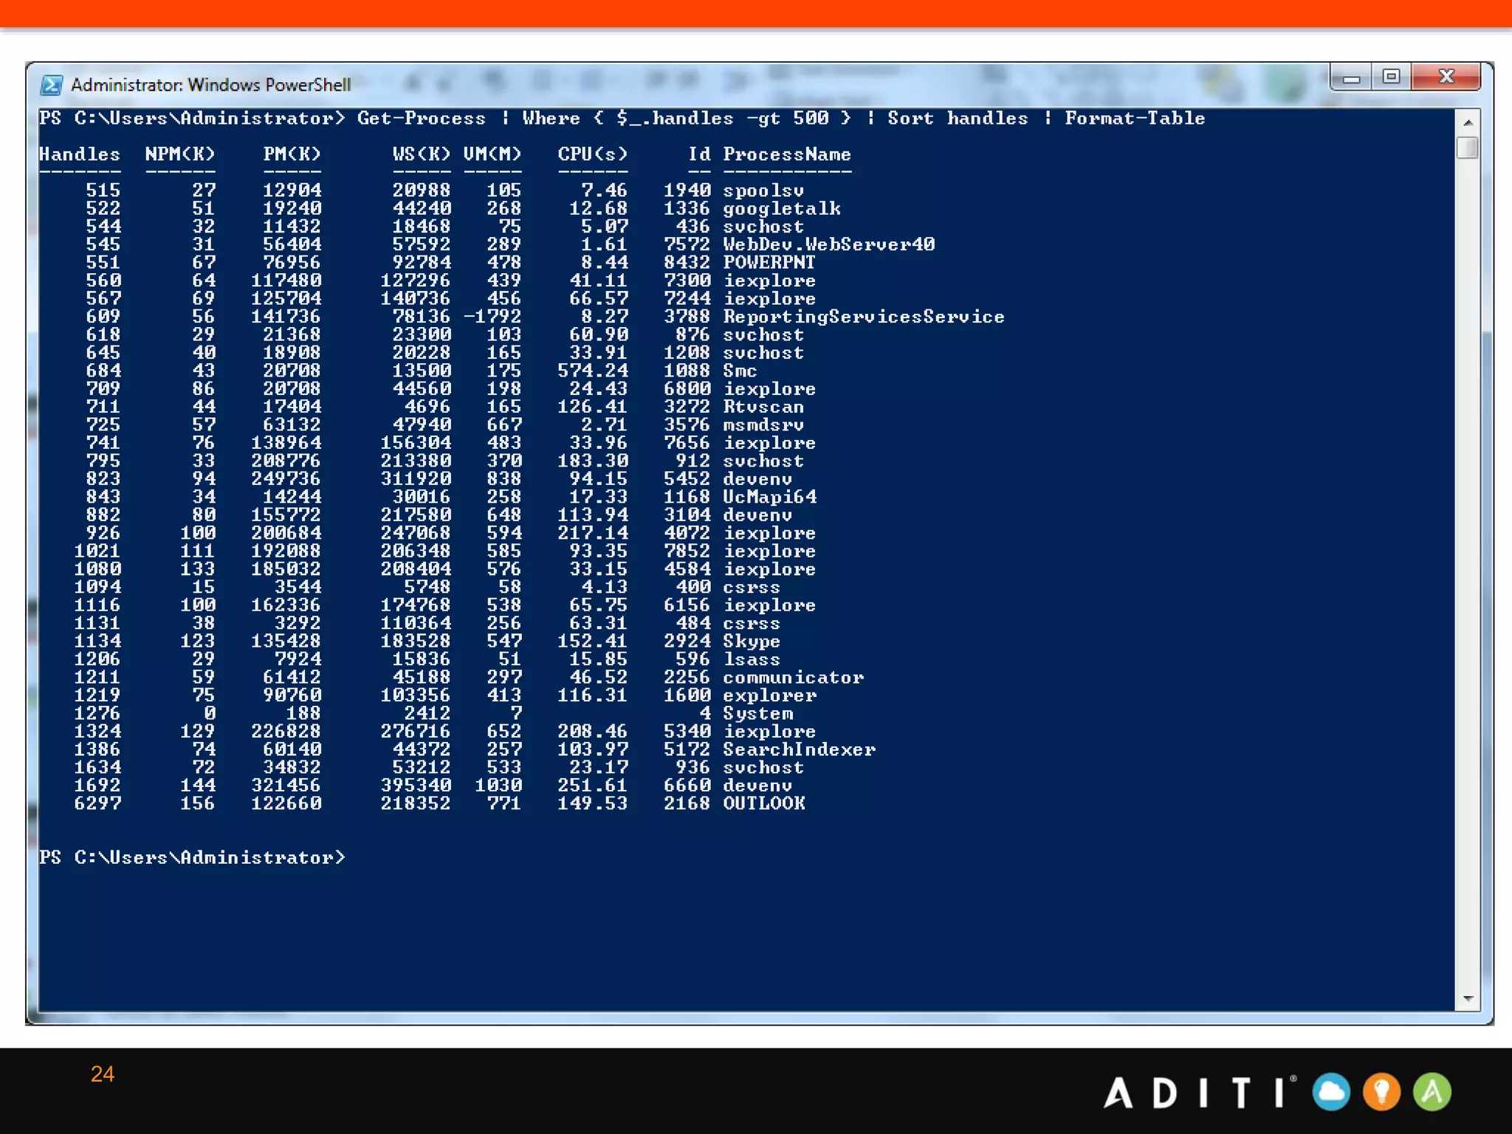Click the ProcessName column header
Viewport: 1512px width, 1134px height.
[x=786, y=154]
